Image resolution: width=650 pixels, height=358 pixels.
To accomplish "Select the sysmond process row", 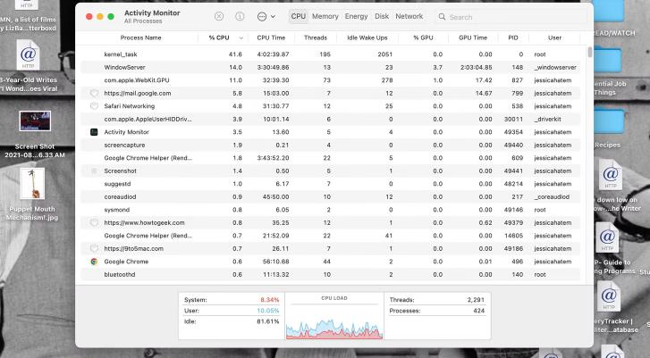I will click(x=331, y=210).
